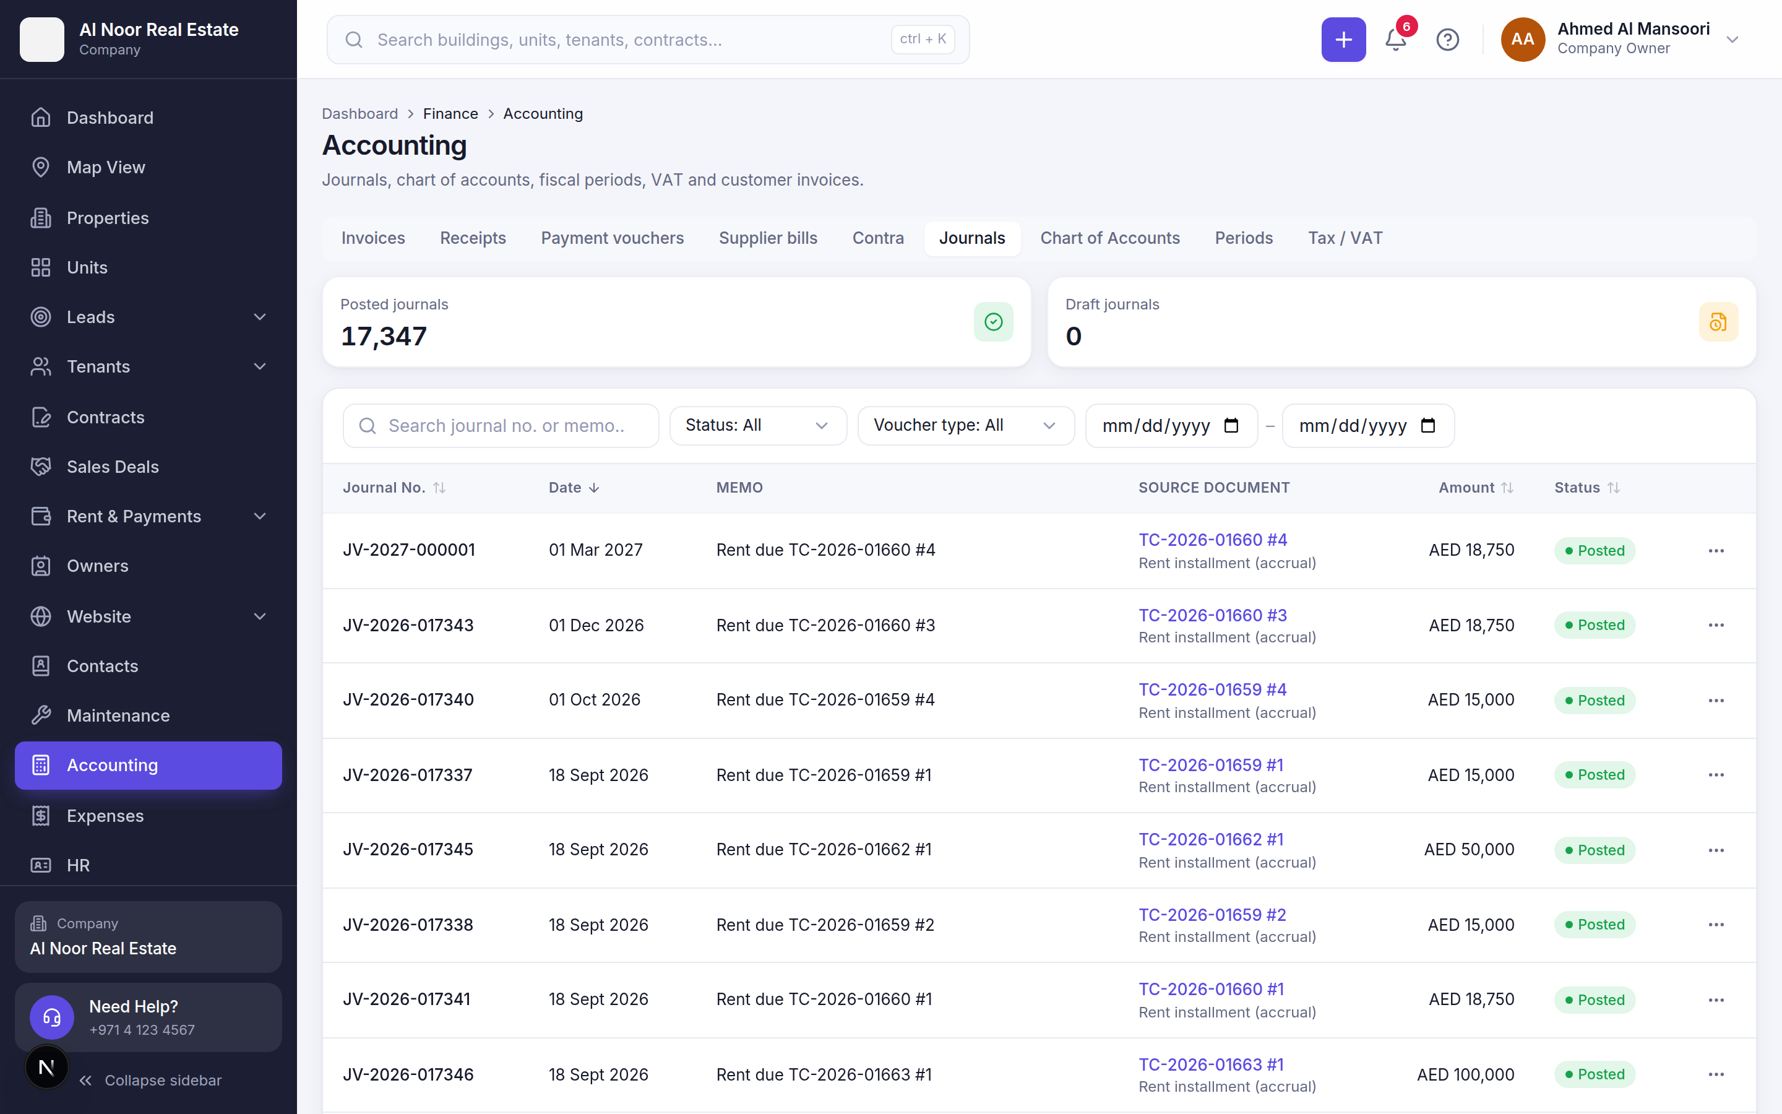The width and height of the screenshot is (1782, 1114).
Task: Click the start date mm/dd/yyyy field
Action: coord(1171,425)
